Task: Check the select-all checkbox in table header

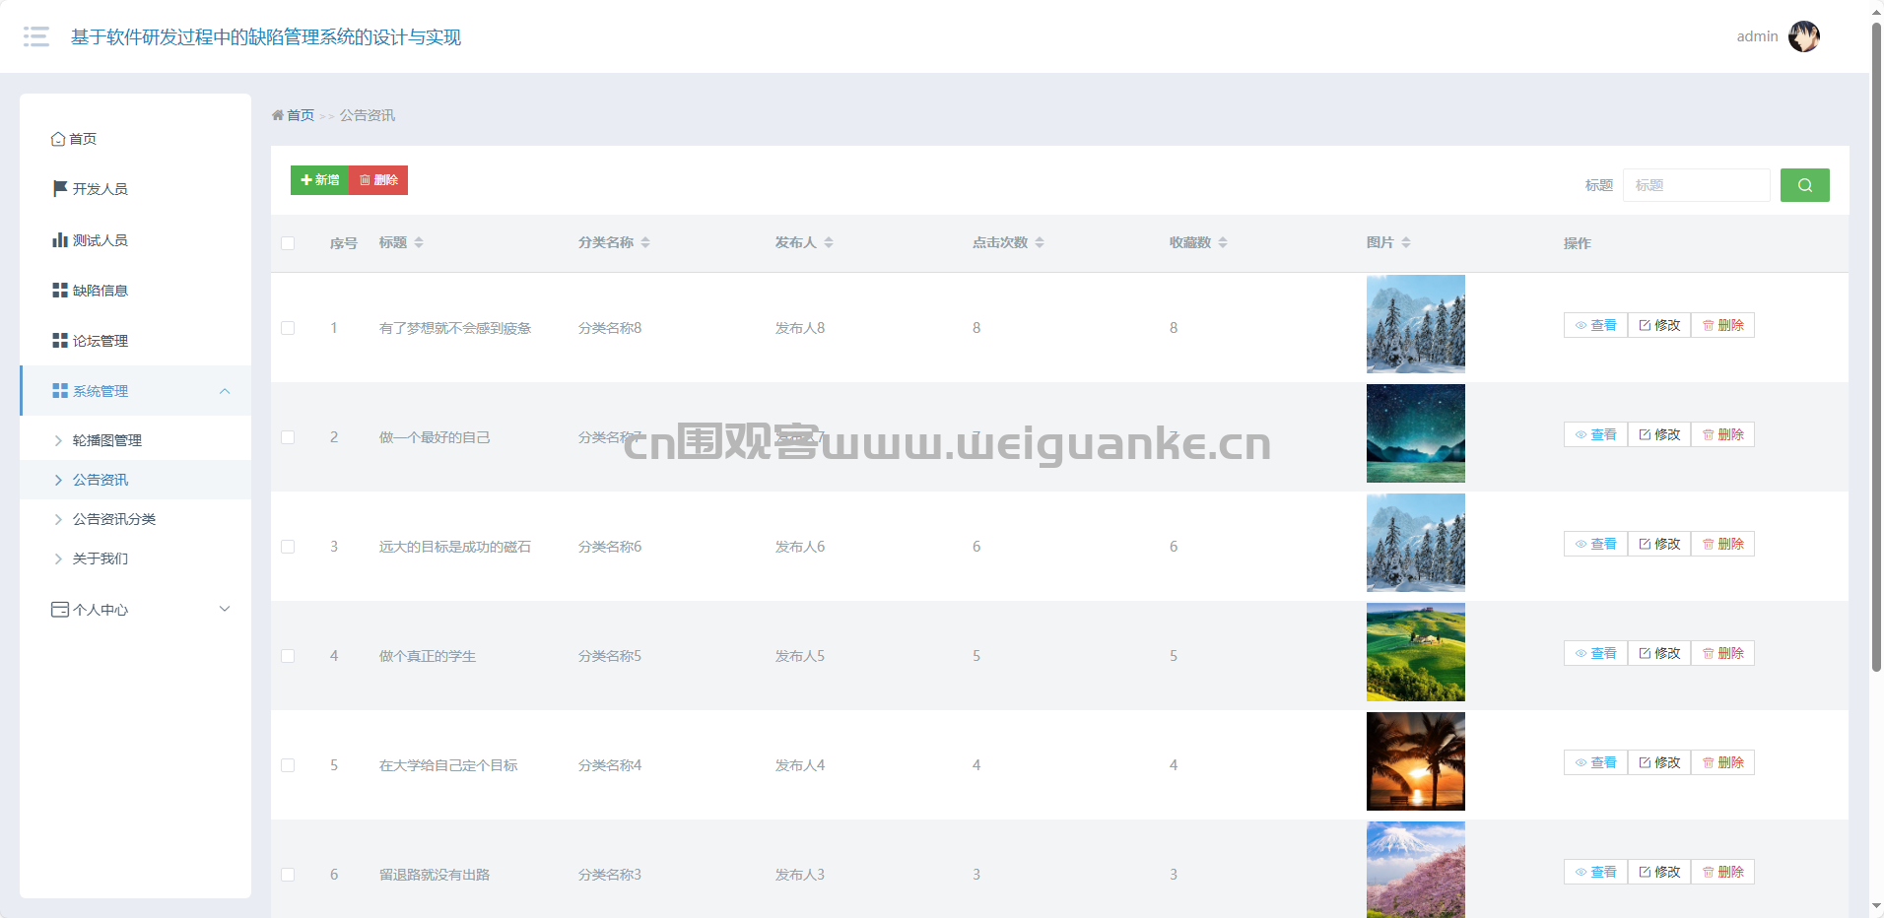Action: click(x=288, y=243)
